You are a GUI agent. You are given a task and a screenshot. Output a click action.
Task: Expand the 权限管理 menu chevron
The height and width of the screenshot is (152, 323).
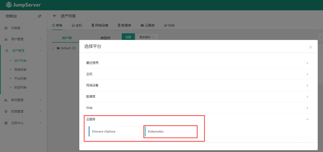point(41,112)
